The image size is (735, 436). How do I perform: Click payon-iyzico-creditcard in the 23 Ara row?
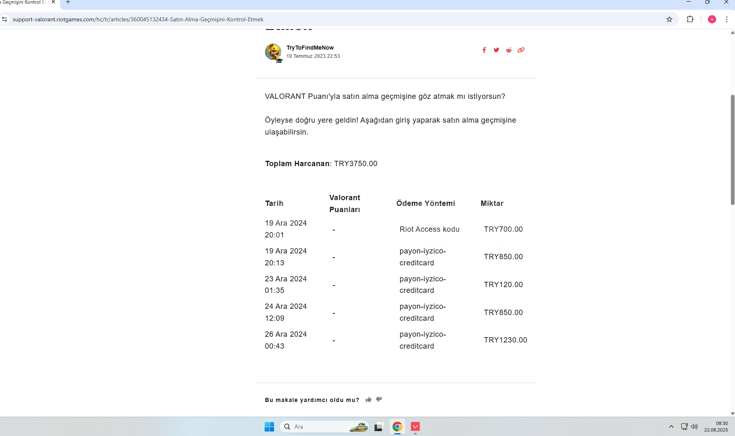(x=422, y=285)
